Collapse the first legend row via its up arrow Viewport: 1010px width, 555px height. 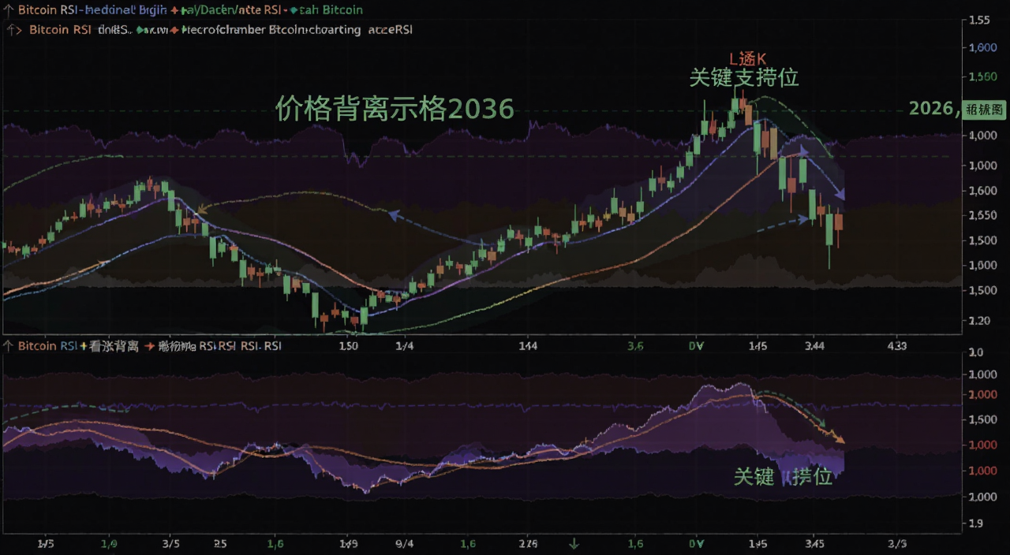click(8, 10)
